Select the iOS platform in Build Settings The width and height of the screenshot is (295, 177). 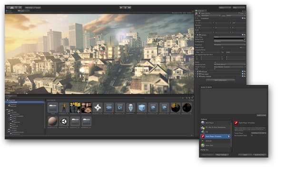tap(216, 132)
